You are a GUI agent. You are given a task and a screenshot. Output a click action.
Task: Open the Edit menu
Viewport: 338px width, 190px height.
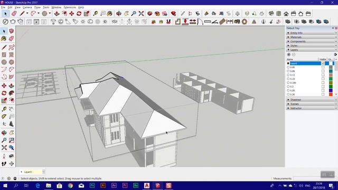pos(10,7)
